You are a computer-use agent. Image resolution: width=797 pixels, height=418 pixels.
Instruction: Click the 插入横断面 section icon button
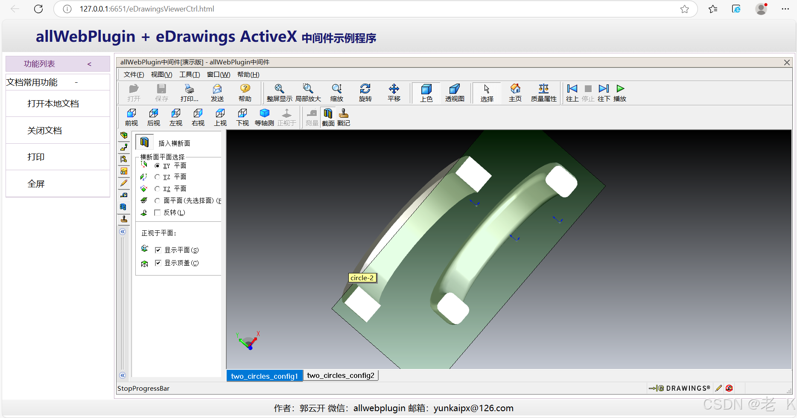145,142
